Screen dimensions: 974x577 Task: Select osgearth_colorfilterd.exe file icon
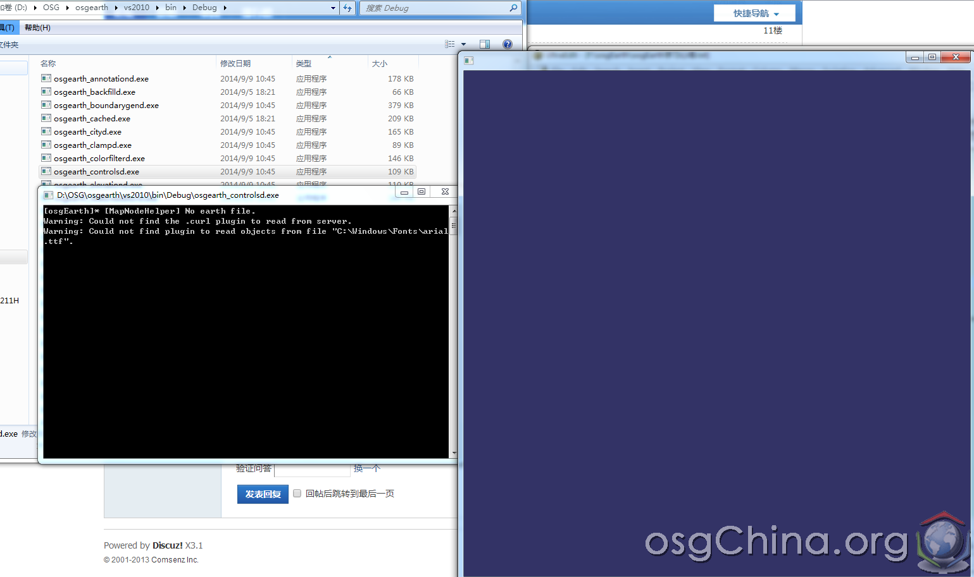(x=46, y=158)
